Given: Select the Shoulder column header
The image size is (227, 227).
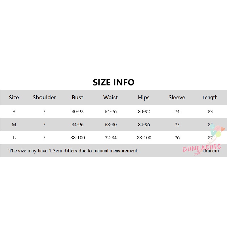Looking at the screenshot, I should point(44,97).
